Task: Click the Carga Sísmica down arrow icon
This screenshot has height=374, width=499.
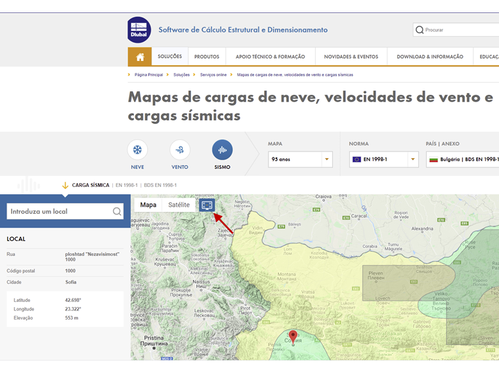Action: pos(65,186)
